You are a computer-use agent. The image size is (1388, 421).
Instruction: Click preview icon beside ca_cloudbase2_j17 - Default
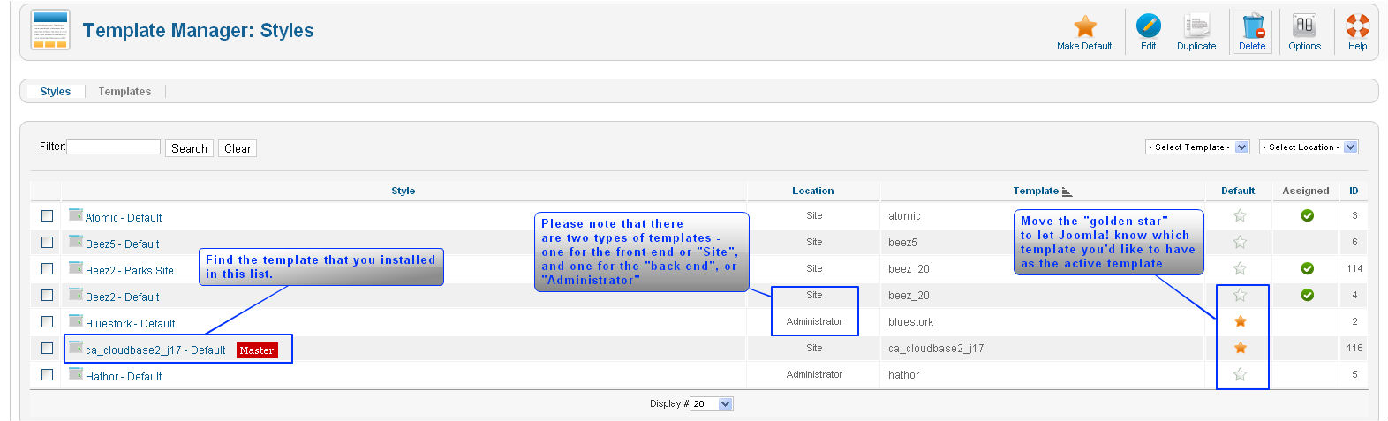point(76,347)
